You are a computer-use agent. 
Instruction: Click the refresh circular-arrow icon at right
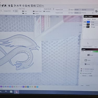(96, 11)
